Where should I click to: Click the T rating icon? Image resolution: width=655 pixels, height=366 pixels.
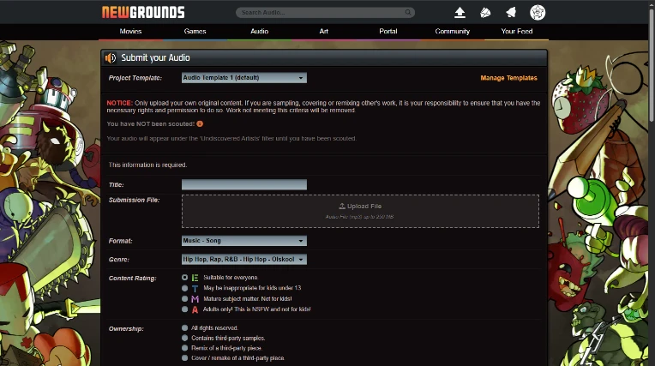pyautogui.click(x=195, y=288)
